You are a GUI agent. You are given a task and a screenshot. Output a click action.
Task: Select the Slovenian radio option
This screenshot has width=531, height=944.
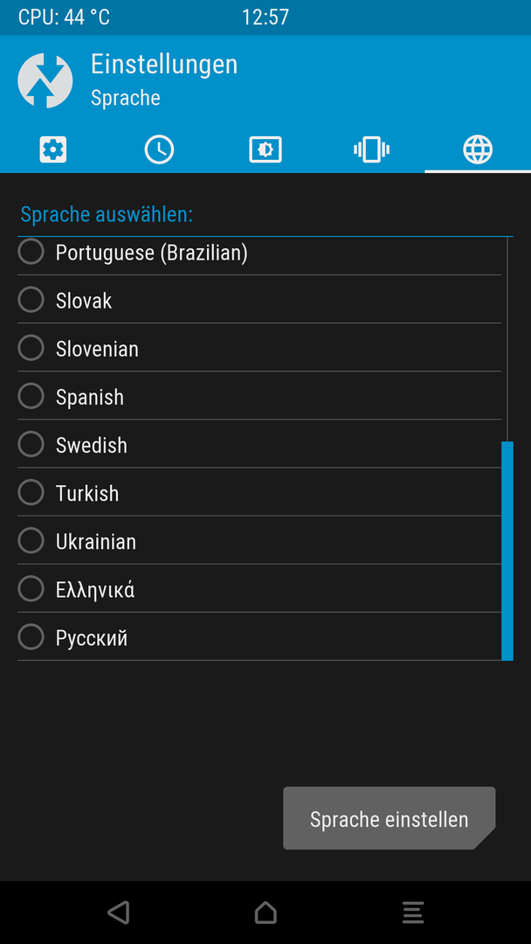click(x=259, y=347)
